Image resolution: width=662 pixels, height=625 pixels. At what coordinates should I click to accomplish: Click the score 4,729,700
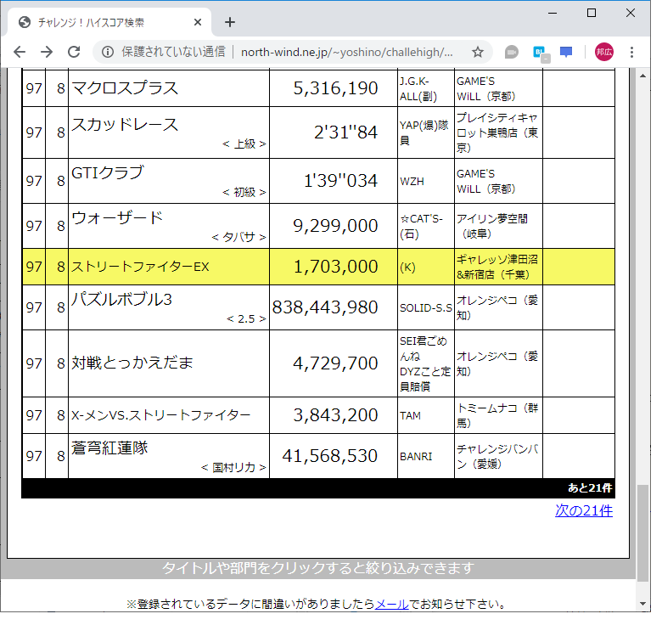[x=335, y=363]
